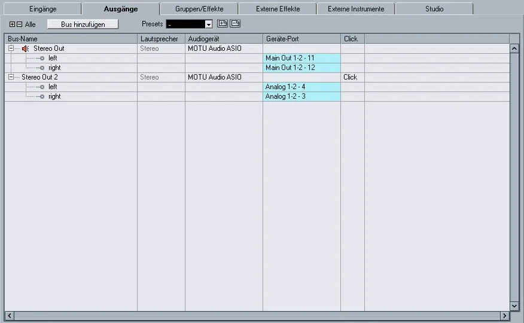Click Stereo speaker cell of Stereo Out 2
Image resolution: width=524 pixels, height=323 pixels.
pyautogui.click(x=161, y=77)
